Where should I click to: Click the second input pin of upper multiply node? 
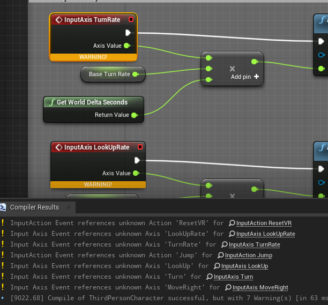click(208, 69)
